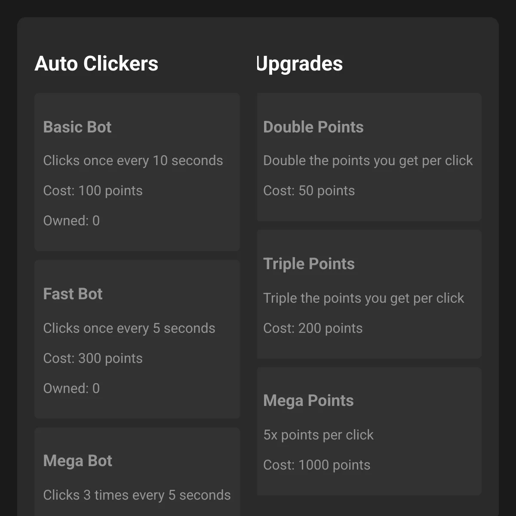Select the Mega Bot card
516x516 pixels.
click(137, 472)
